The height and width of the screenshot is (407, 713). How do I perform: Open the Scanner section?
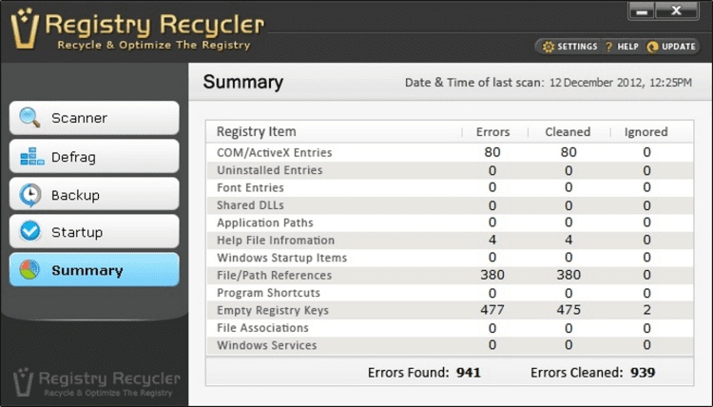click(x=94, y=118)
